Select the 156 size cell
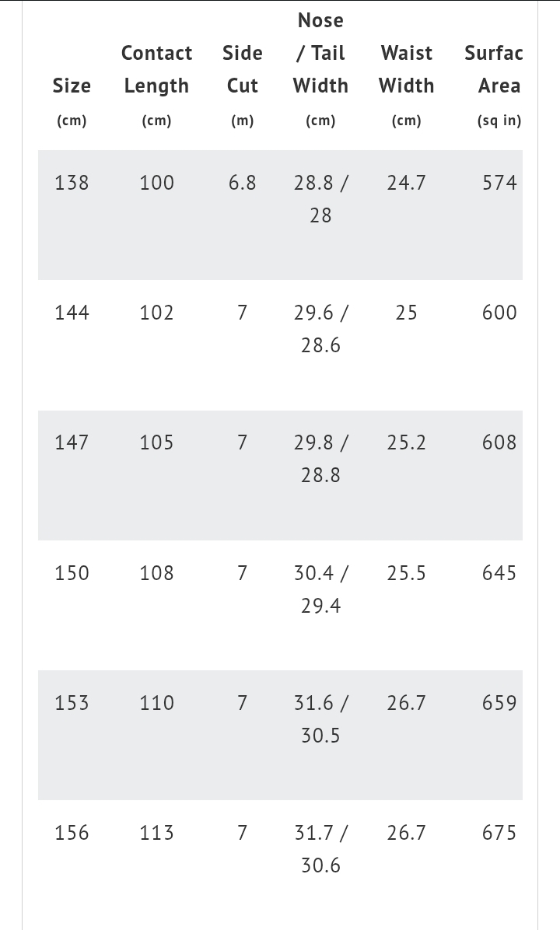This screenshot has width=560, height=930. coord(72,833)
